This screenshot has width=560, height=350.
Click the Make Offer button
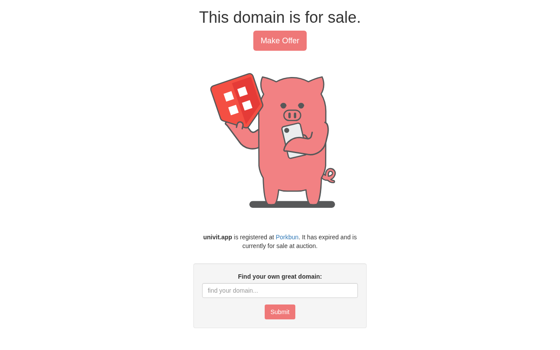click(x=280, y=41)
